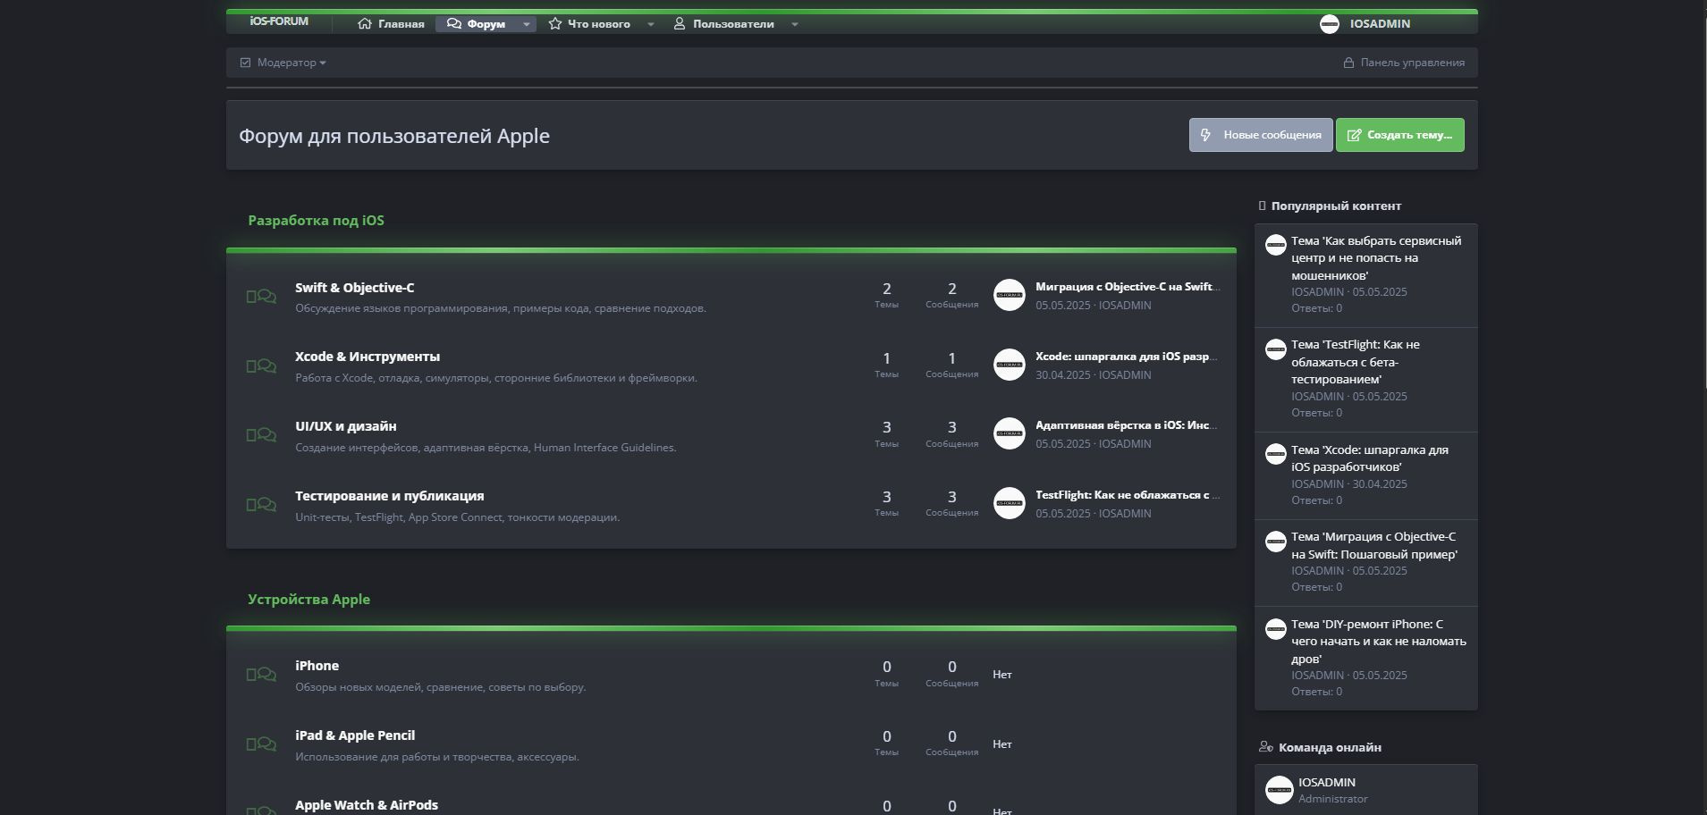Open latest post Адаптивная вёрстка в iOS

tap(1127, 425)
